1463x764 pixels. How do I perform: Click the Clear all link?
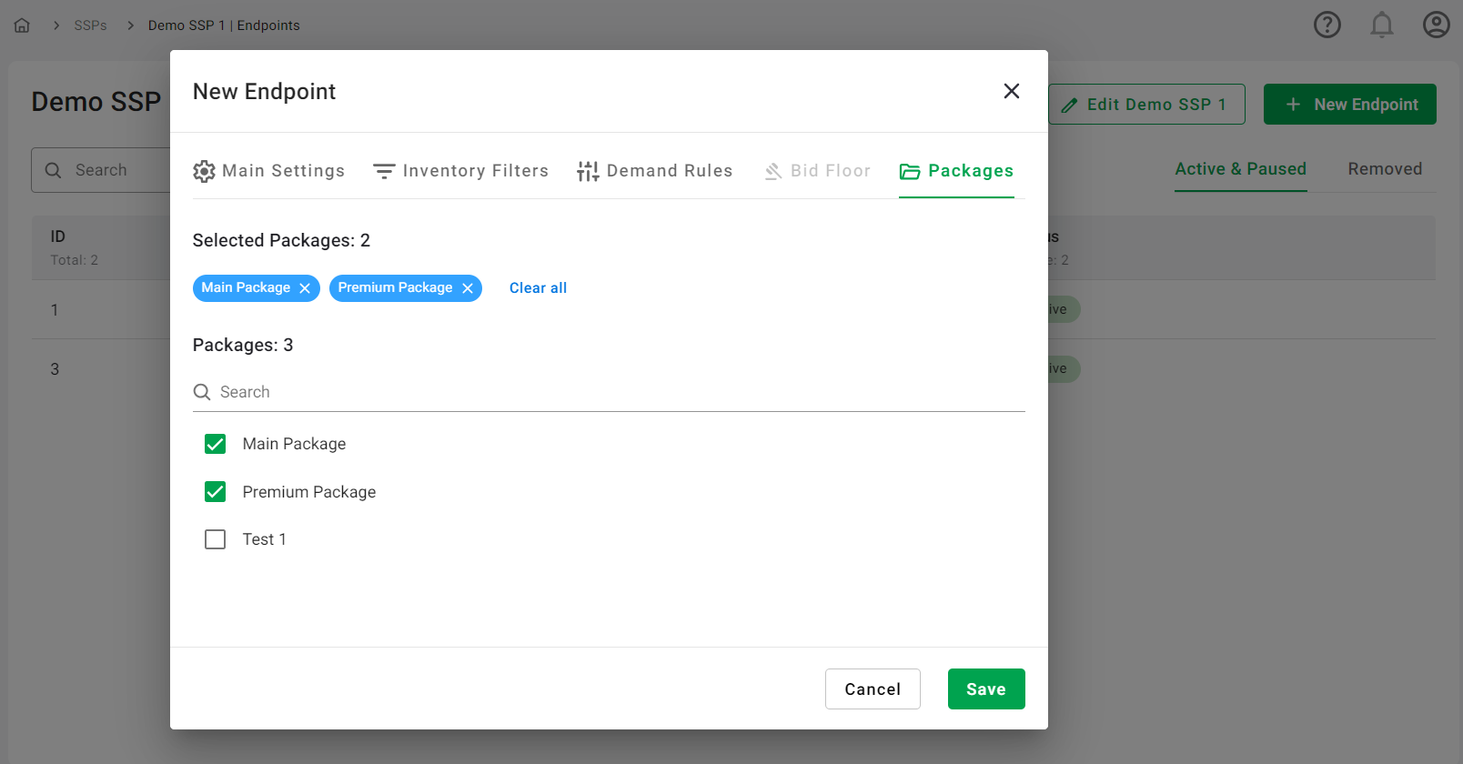(538, 288)
